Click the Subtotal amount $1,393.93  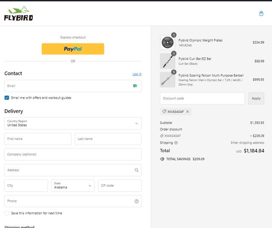point(257,123)
